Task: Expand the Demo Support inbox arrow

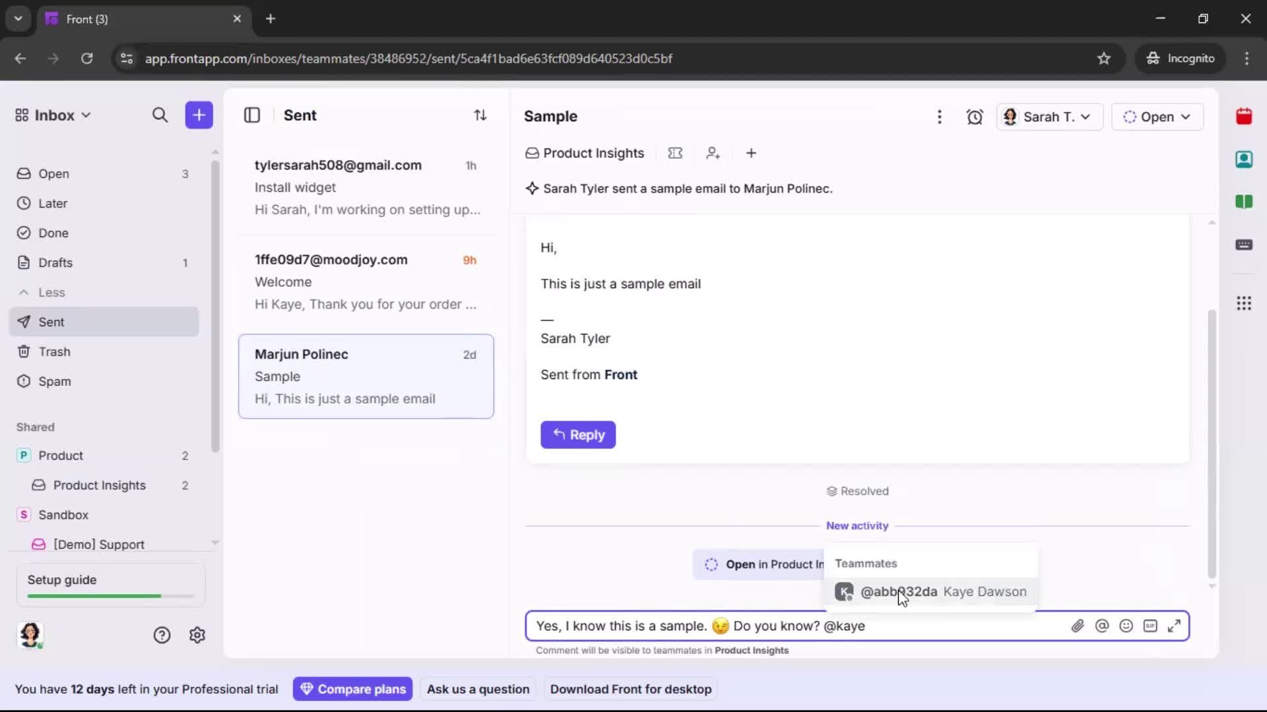Action: coord(214,542)
